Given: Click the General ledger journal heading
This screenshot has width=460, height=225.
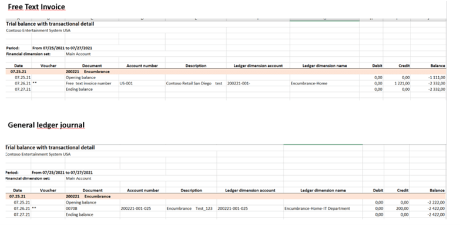Looking at the screenshot, I should coord(46,125).
